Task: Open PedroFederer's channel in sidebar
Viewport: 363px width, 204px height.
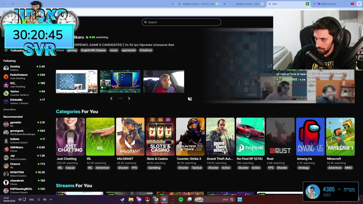Action: (x=24, y=76)
